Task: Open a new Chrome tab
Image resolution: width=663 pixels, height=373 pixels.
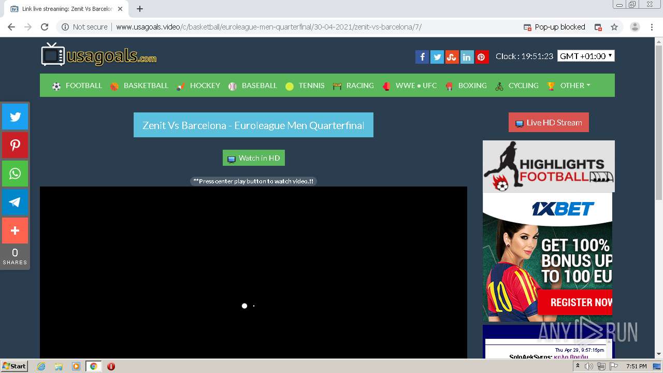Action: tap(139, 9)
